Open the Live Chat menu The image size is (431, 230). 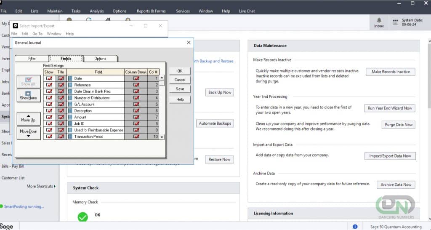point(247,11)
